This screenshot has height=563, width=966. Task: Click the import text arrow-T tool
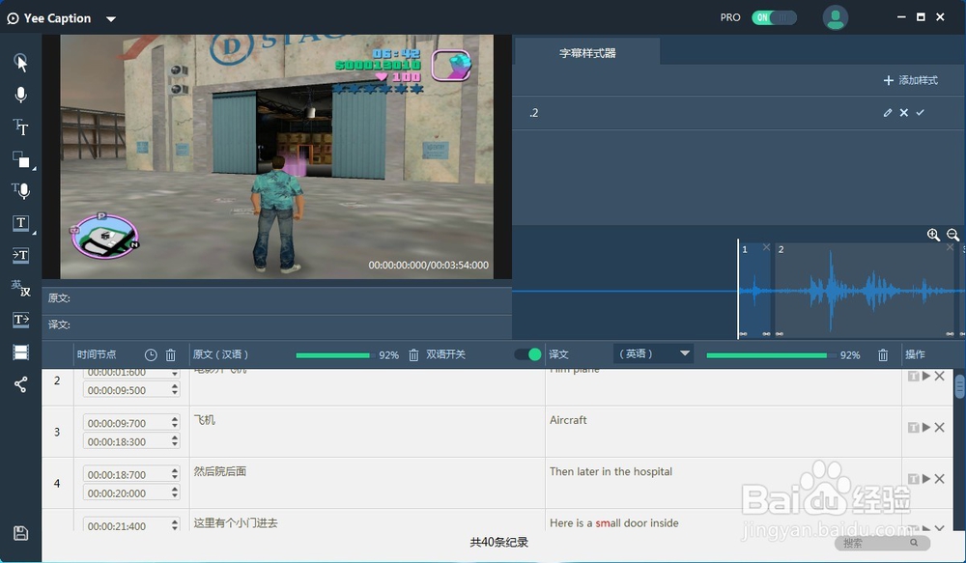pos(21,254)
